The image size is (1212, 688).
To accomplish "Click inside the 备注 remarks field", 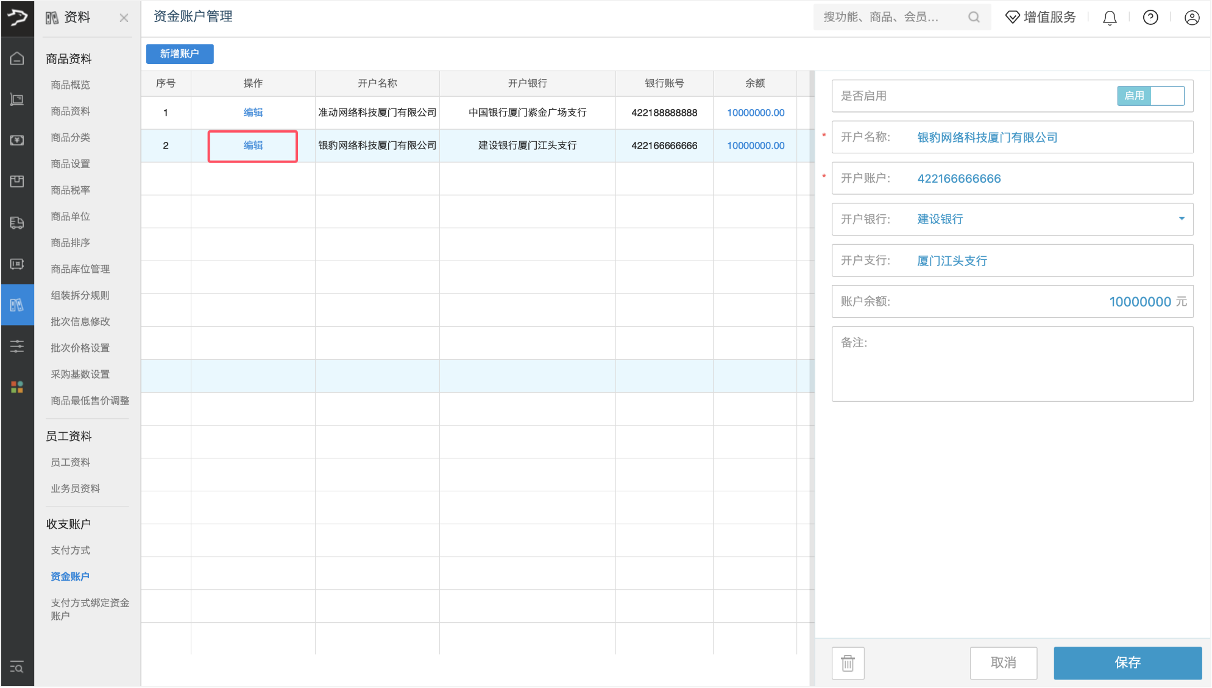I will point(1012,363).
